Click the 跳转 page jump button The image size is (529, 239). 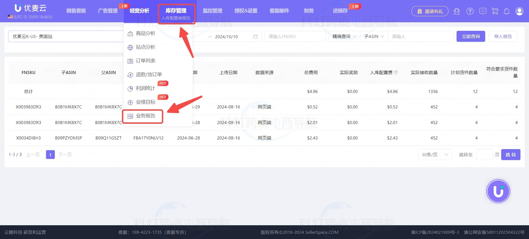(511, 155)
